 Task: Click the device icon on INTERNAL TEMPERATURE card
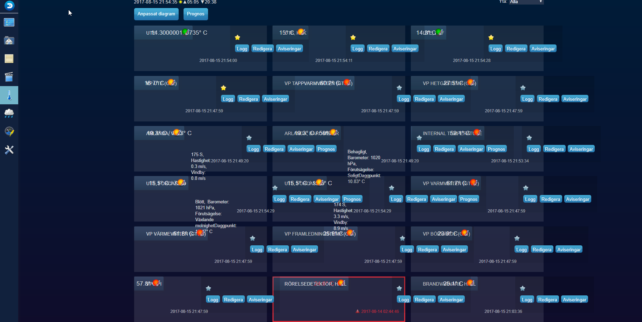click(477, 133)
